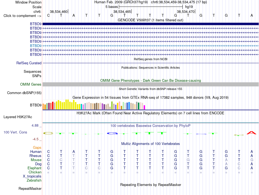This screenshot has height=195, width=259.
Task: Click the Mouse species row label
Action: coord(36,160)
